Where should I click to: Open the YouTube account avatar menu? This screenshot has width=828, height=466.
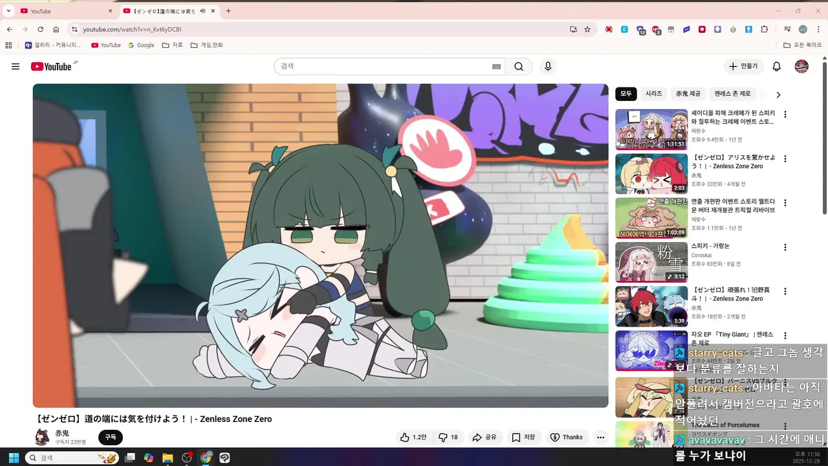tap(801, 67)
